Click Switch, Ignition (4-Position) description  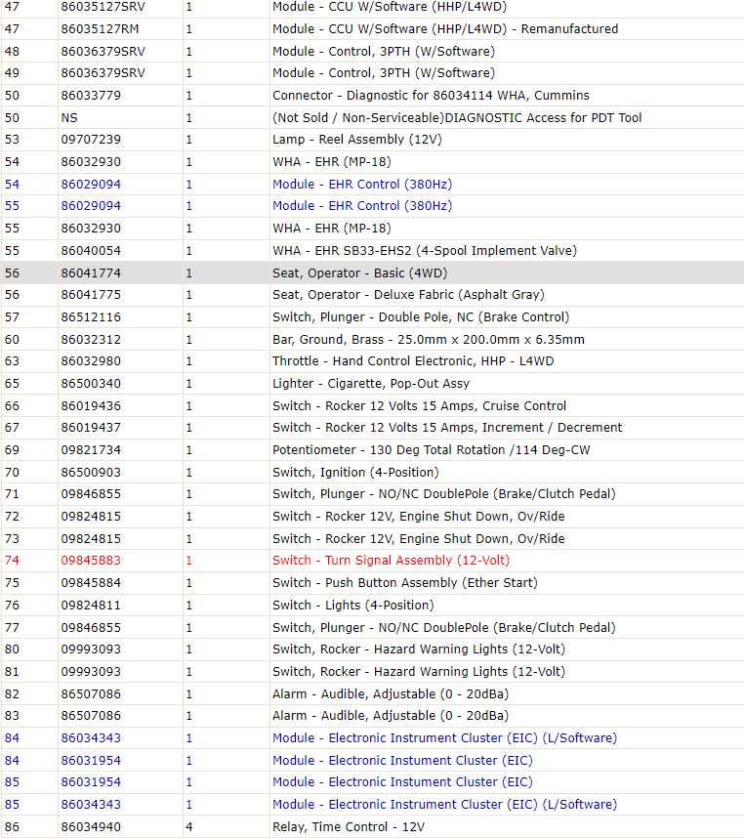(x=355, y=473)
